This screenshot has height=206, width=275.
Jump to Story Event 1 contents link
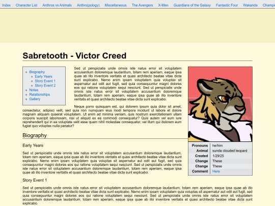tap(45, 81)
